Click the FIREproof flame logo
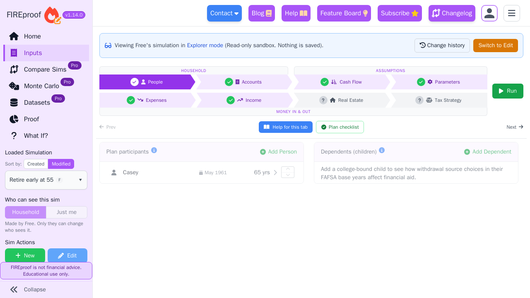Viewport: 530px width, 298px height. (52, 15)
